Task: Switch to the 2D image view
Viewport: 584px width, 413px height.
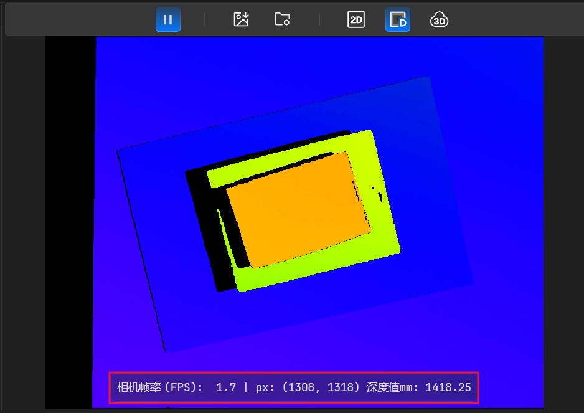Action: (356, 20)
